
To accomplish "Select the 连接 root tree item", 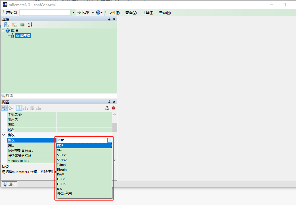I will coord(14,31).
